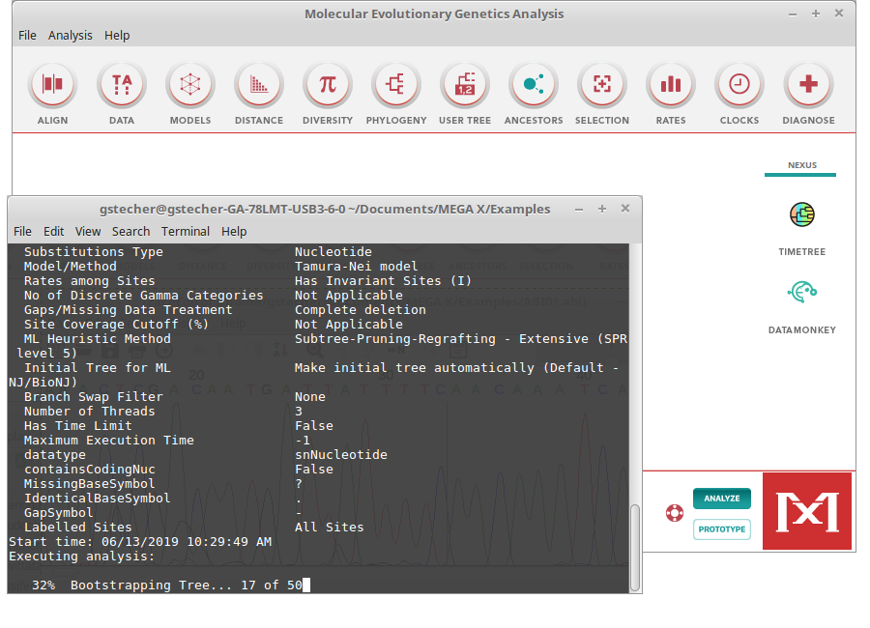Open the PHYLOGENY tree icon
The image size is (870, 628).
pyautogui.click(x=396, y=85)
